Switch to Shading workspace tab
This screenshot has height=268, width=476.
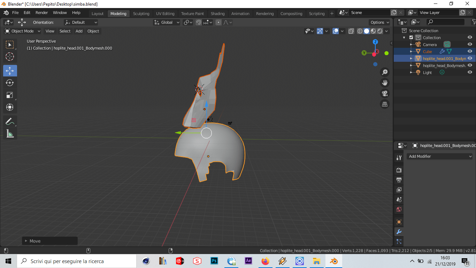[217, 14]
